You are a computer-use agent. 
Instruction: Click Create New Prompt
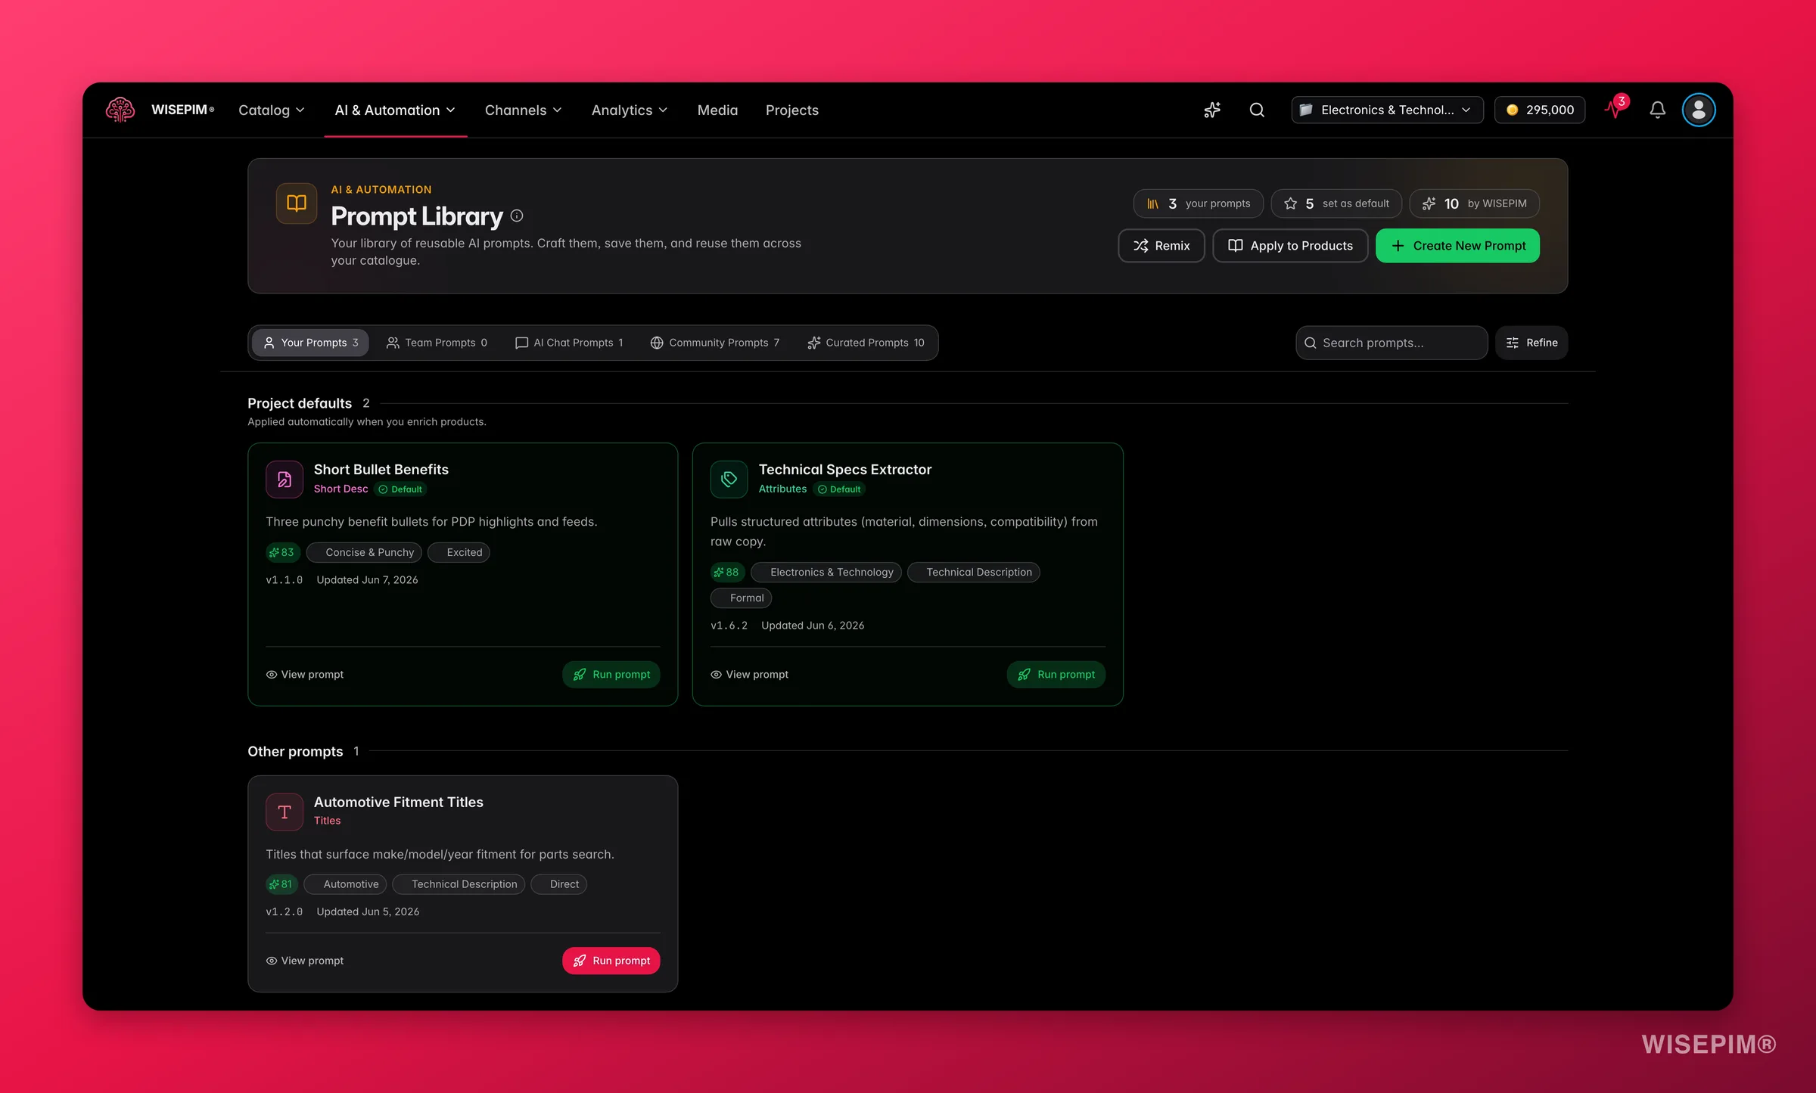(x=1457, y=246)
